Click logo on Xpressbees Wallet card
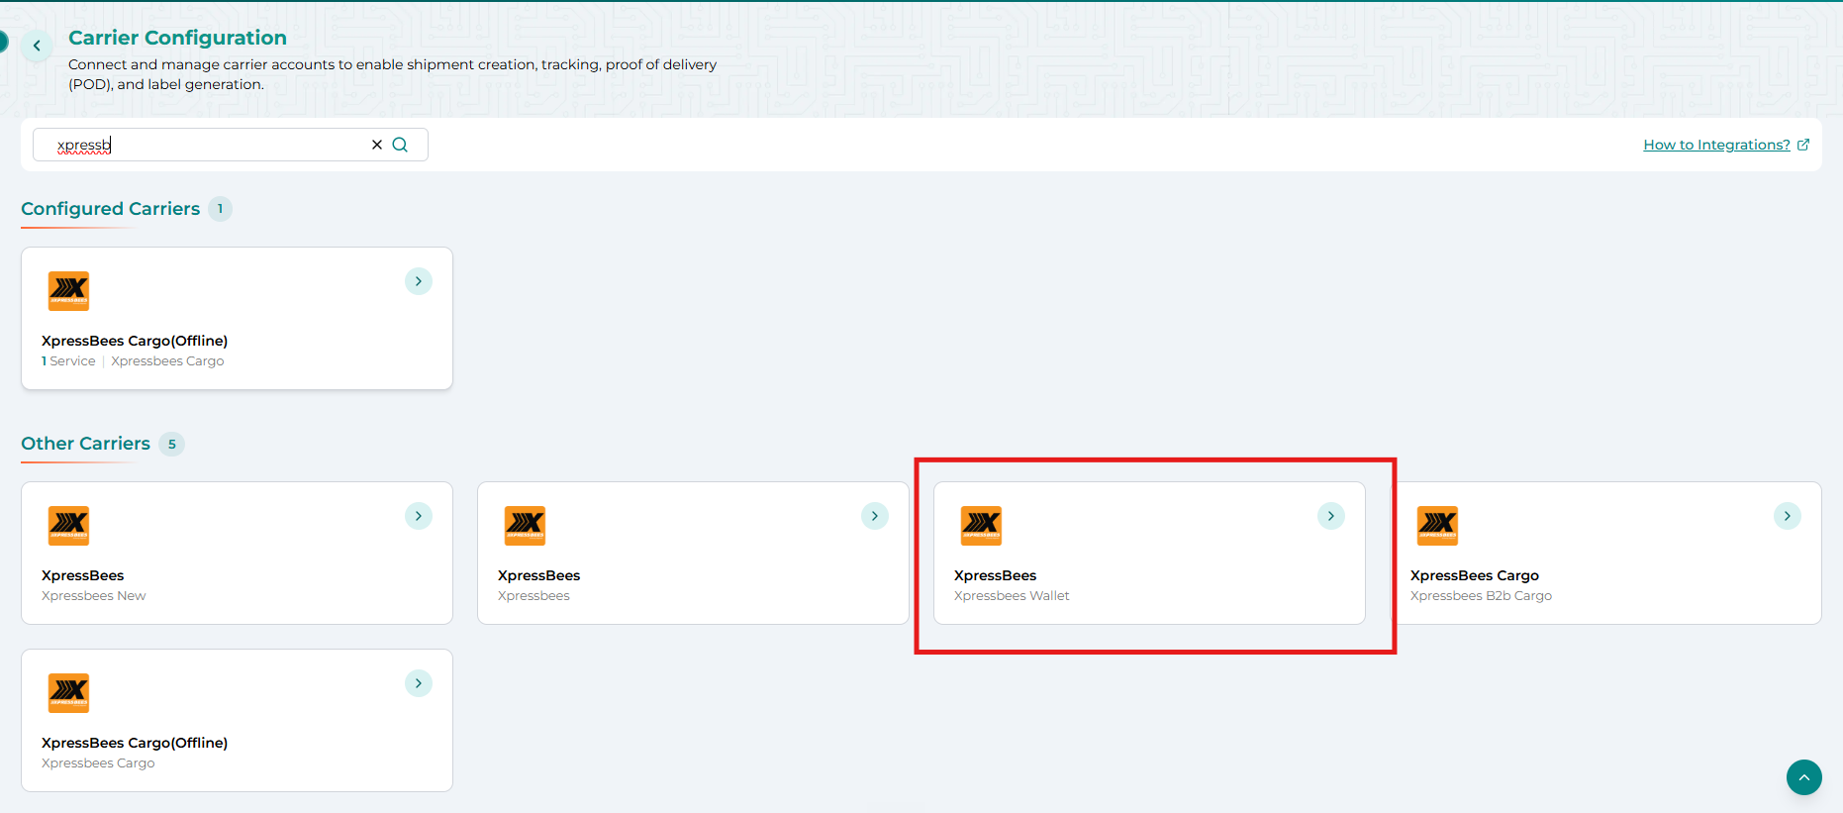1843x813 pixels. 982,525
